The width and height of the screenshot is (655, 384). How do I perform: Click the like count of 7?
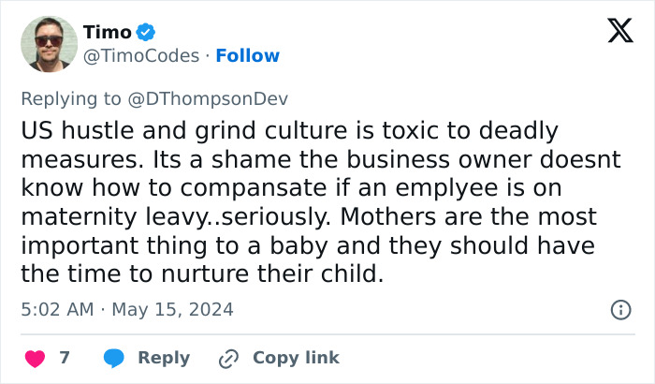coord(65,358)
